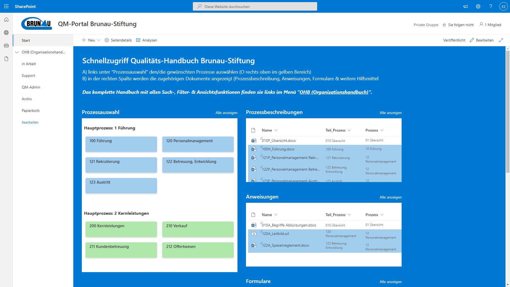Click Alle anzeigen for Anweisungen
This screenshot has height=287, width=510.
point(390,197)
